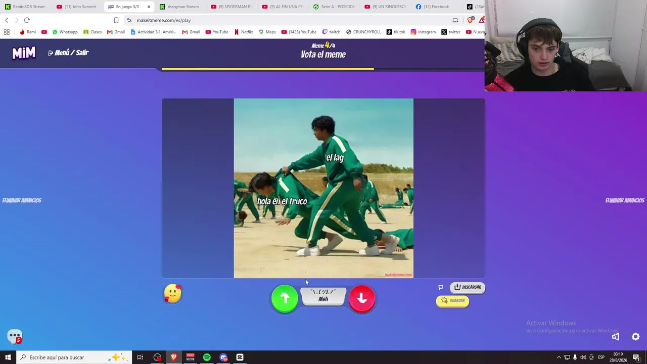Exit via Menú / Salir
Image resolution: width=647 pixels, height=364 pixels.
point(68,53)
